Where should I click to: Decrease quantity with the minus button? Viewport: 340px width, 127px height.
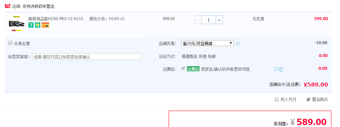(198, 20)
